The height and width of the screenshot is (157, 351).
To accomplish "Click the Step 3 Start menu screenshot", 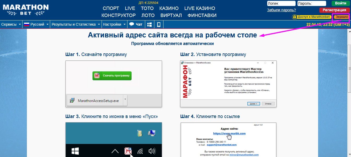I will click(x=114, y=139).
